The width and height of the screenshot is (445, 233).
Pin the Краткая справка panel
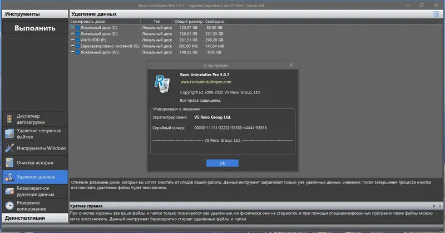click(x=434, y=206)
